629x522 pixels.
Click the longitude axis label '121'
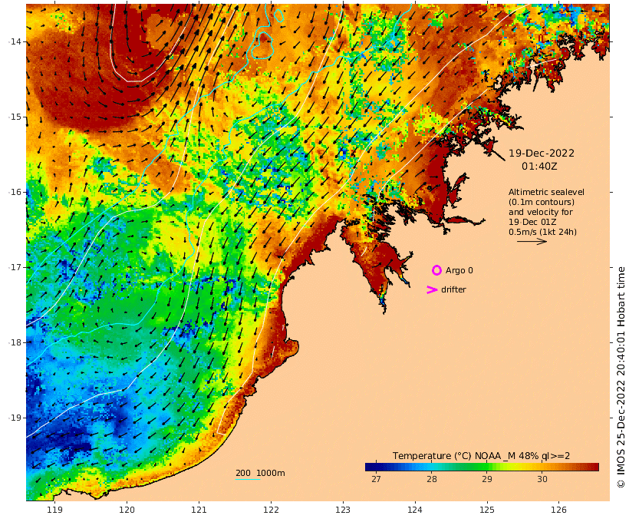coord(199,510)
